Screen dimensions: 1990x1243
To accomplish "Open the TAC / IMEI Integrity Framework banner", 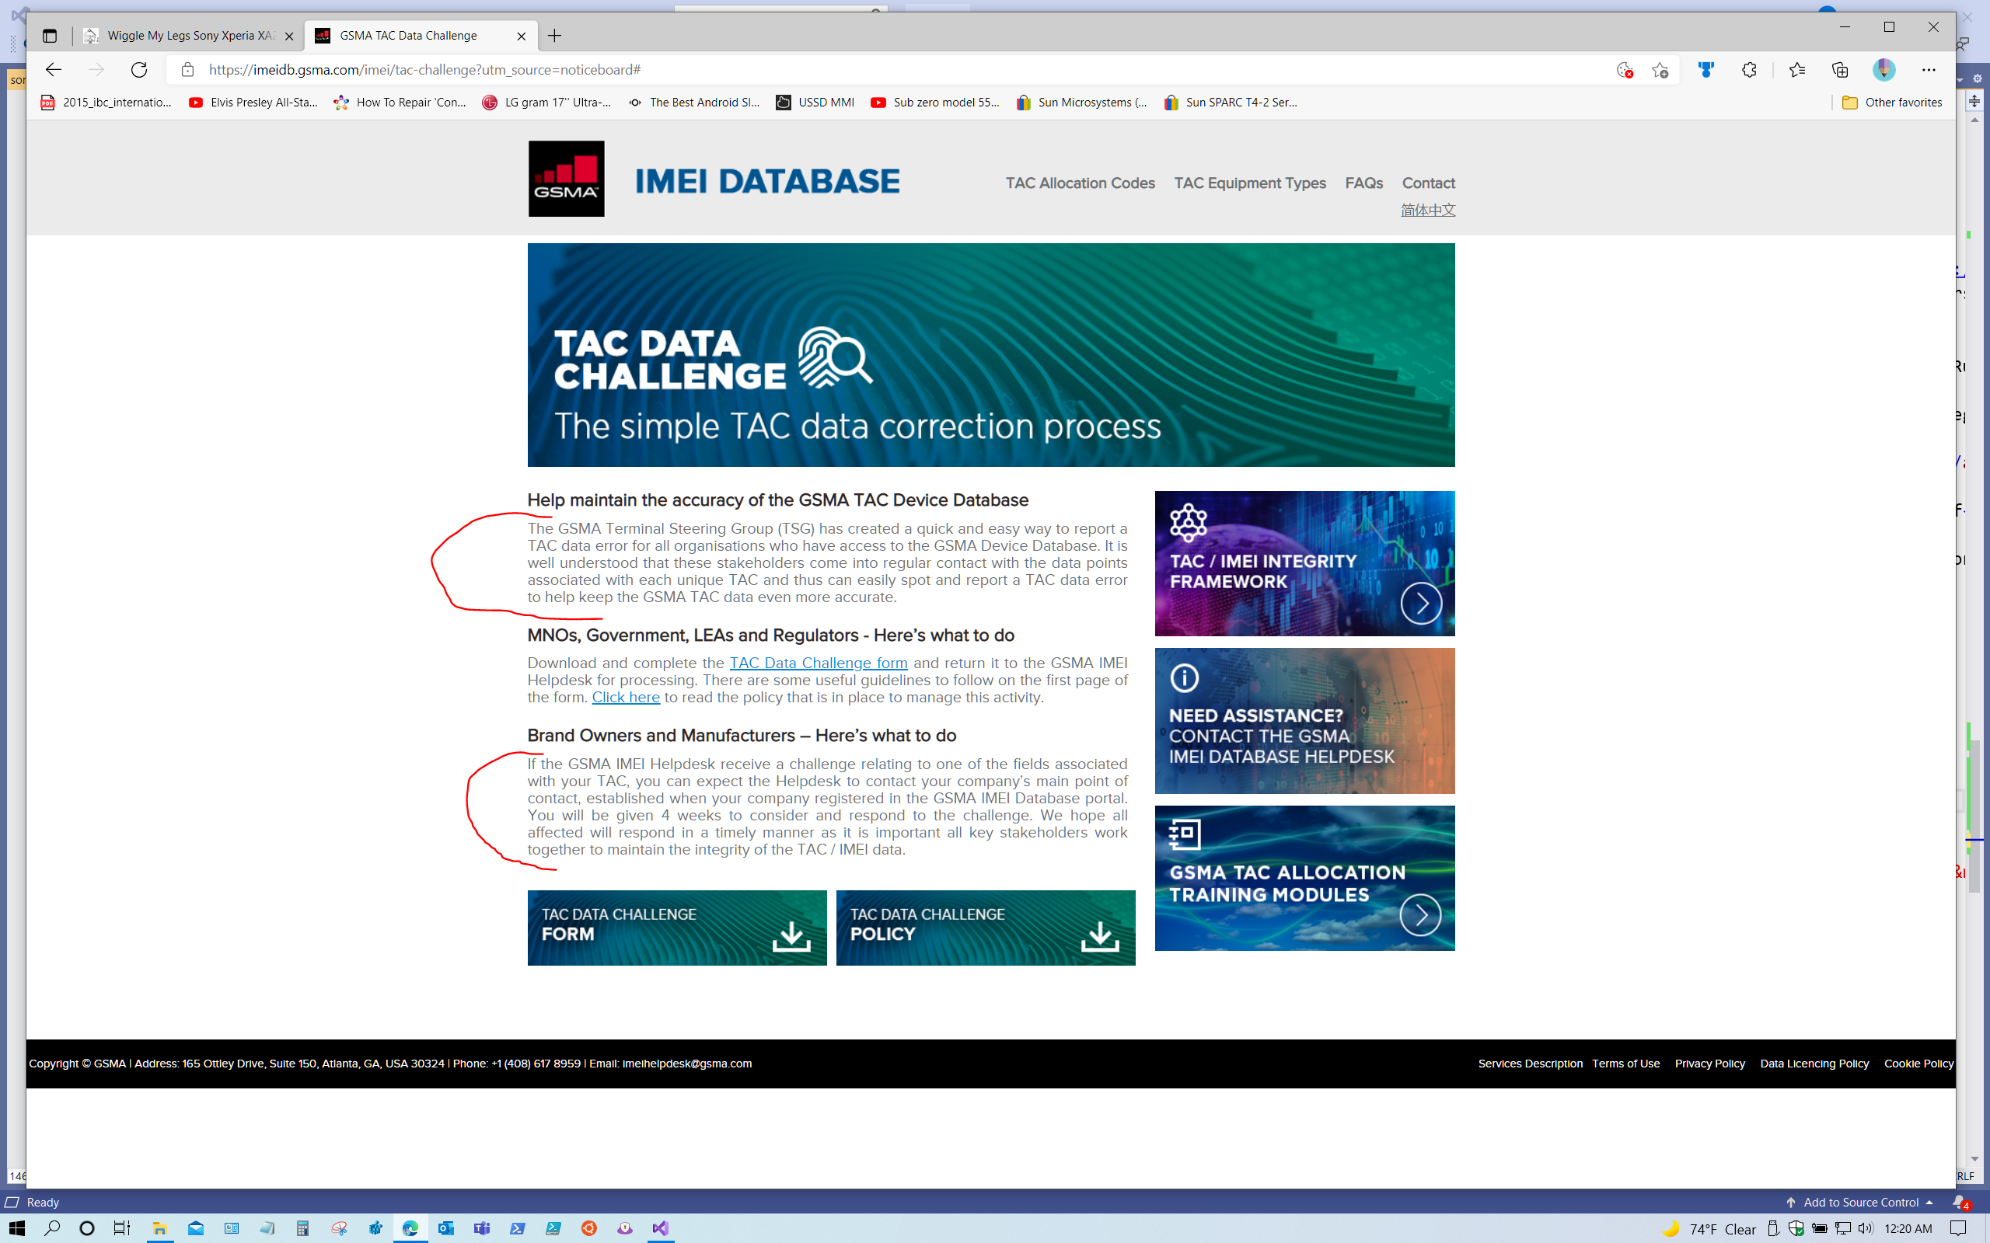I will point(1304,563).
